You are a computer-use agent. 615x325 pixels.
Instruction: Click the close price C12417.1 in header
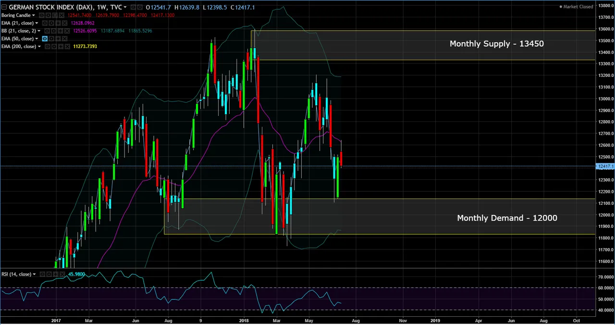243,7
